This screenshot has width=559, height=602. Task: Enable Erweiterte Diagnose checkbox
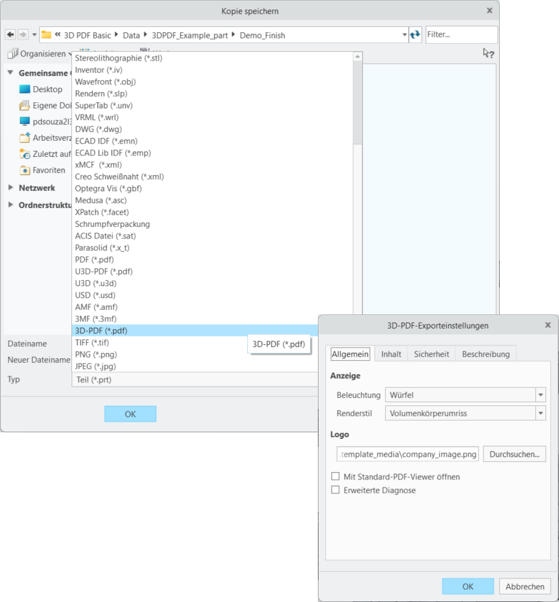coord(335,490)
